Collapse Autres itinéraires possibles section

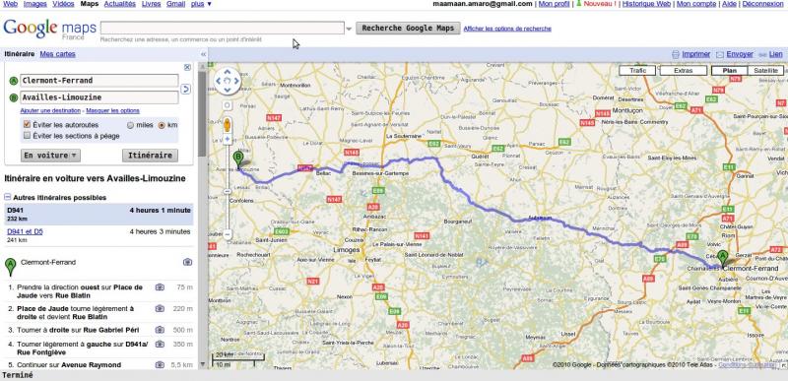(8, 198)
